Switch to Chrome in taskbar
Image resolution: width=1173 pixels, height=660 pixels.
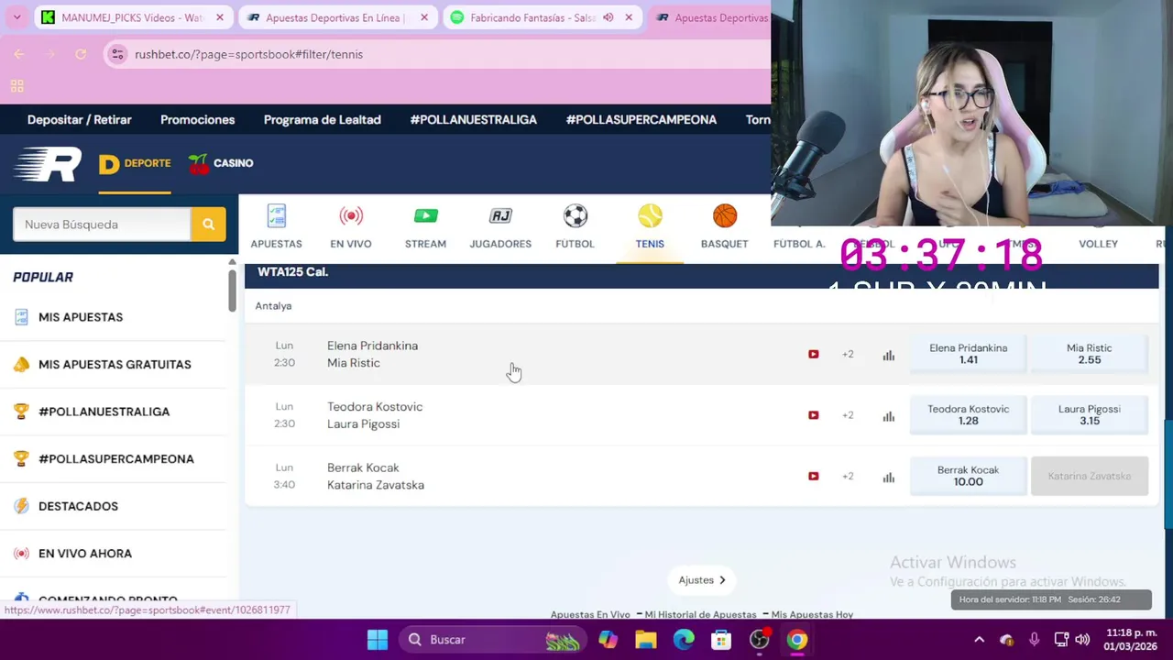[x=797, y=640]
